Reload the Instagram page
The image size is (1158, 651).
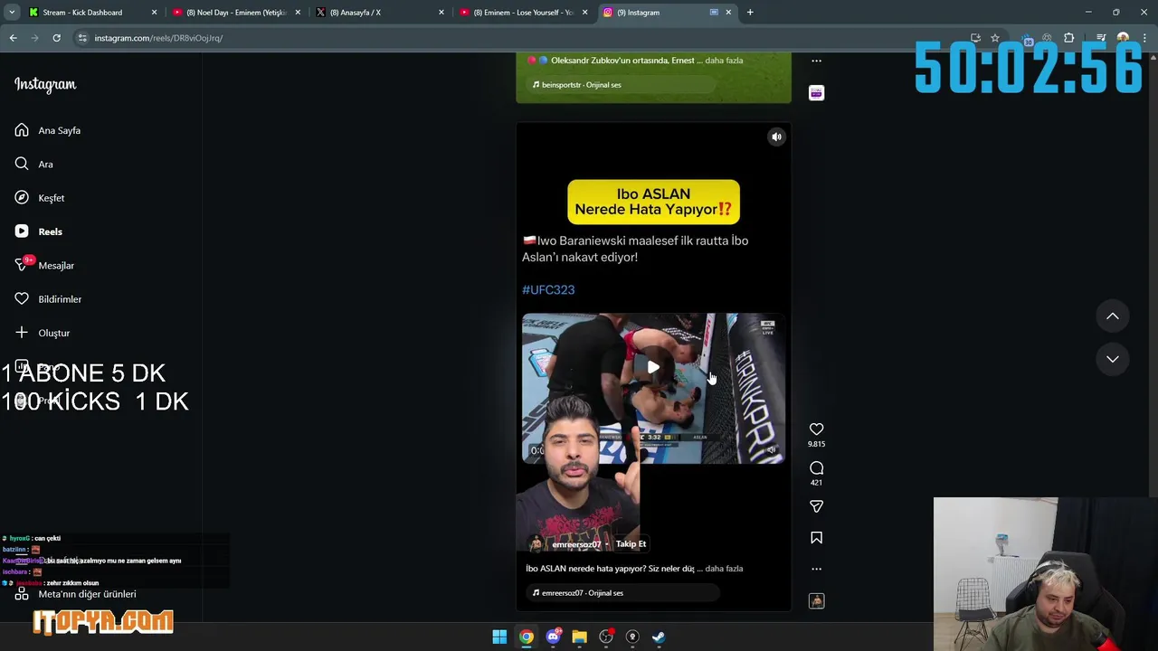point(56,38)
